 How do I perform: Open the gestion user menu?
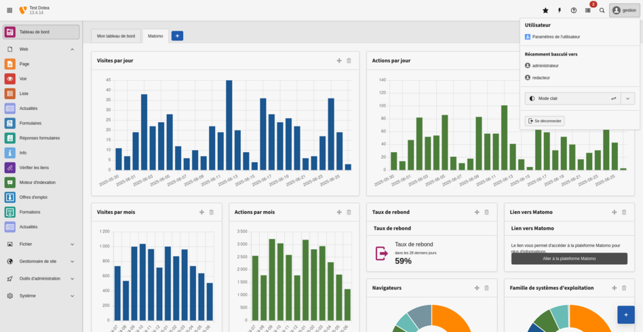[x=625, y=10]
